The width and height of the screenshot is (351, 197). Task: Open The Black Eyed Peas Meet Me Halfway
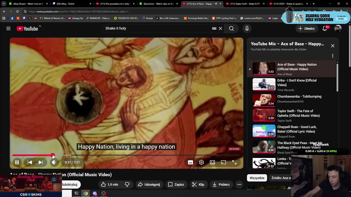[292, 147]
